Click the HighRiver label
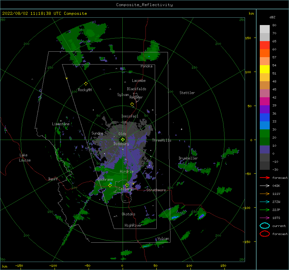This screenshot has height=270, width=289. pyautogui.click(x=133, y=225)
